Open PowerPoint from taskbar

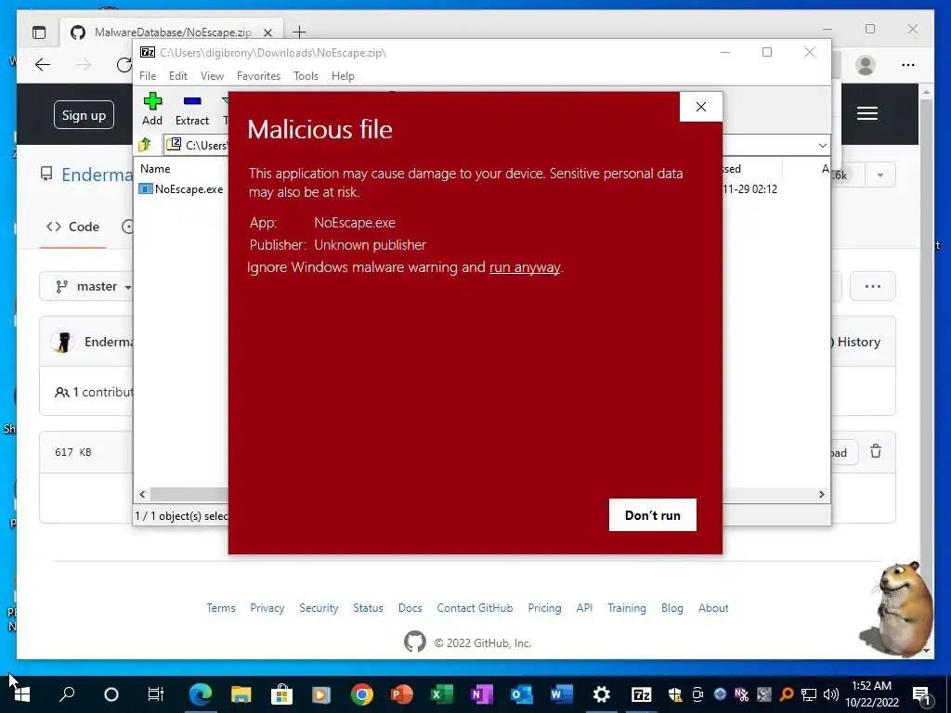(x=401, y=694)
